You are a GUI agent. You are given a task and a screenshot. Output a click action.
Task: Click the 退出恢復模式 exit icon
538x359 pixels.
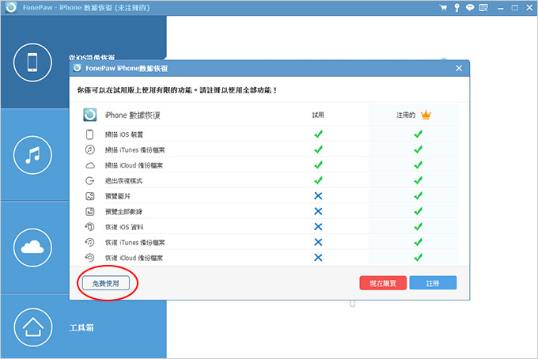(89, 181)
